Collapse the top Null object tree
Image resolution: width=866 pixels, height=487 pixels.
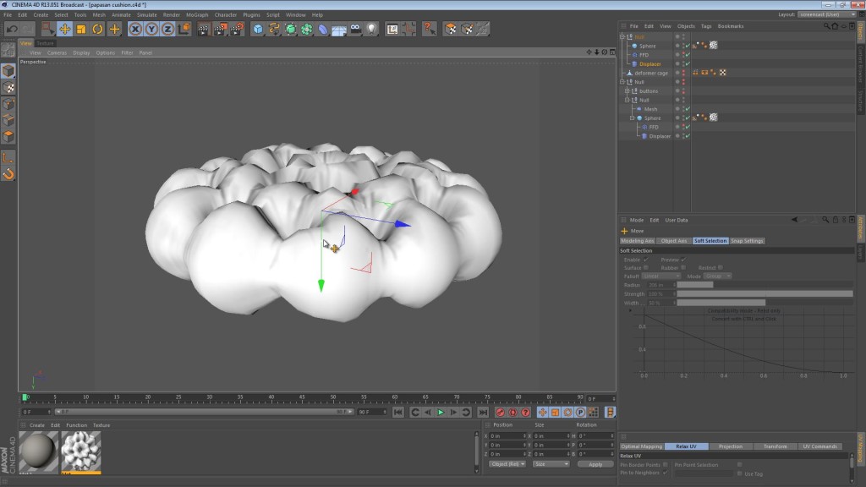click(x=622, y=36)
